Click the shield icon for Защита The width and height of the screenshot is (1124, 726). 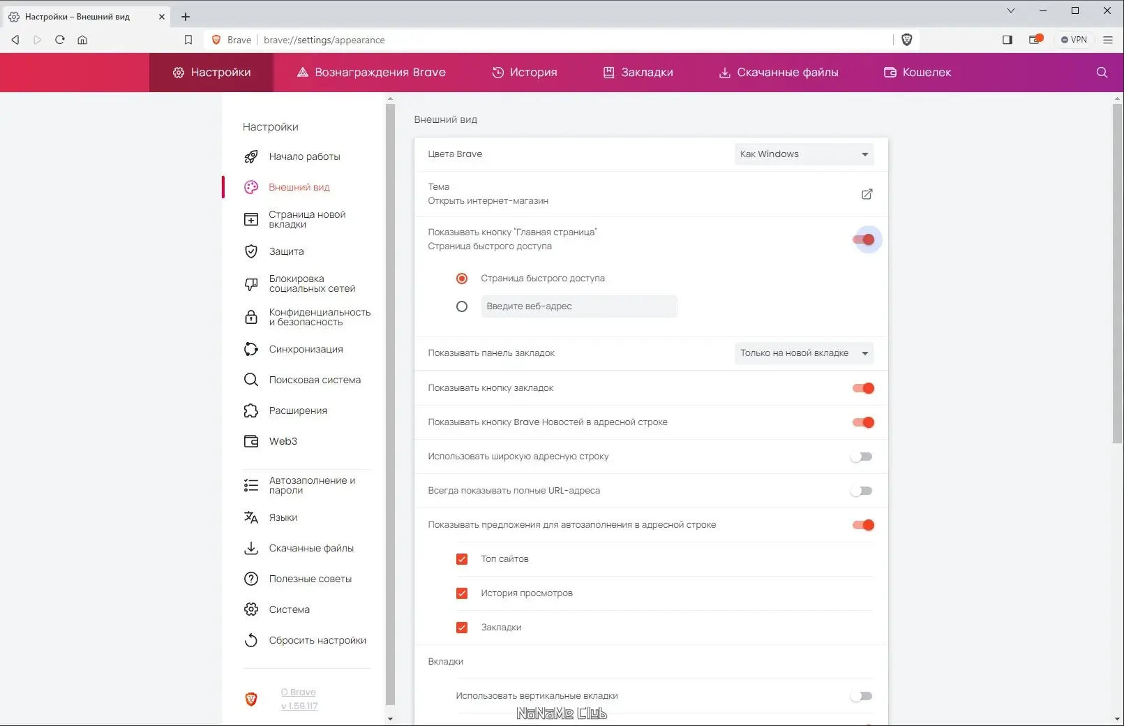coord(251,251)
